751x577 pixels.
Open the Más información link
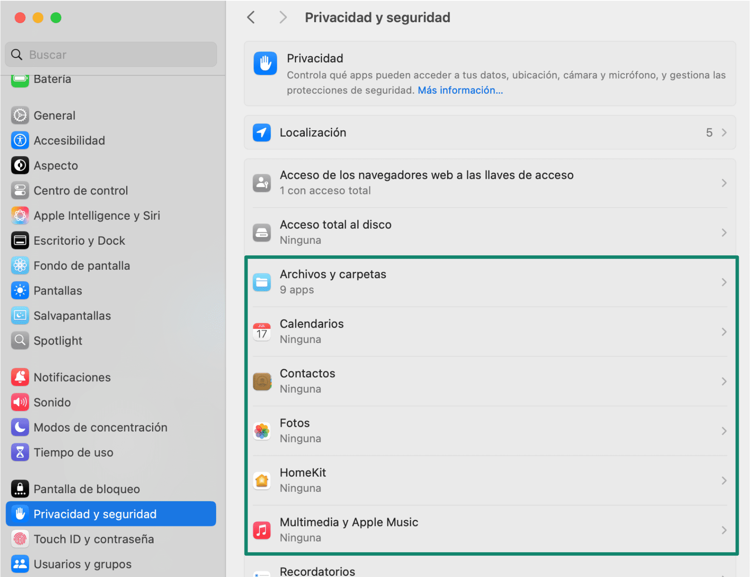point(460,90)
